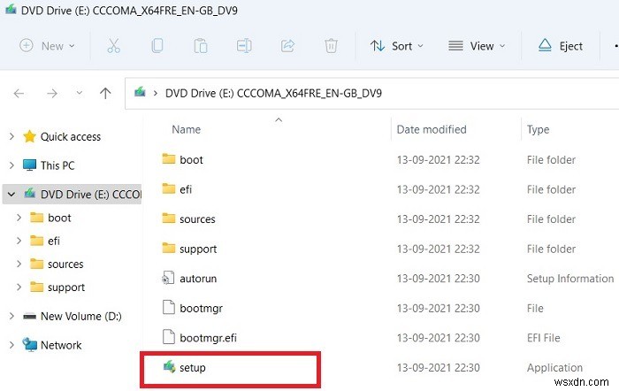
Task: Open the View layout dropdown
Action: click(477, 46)
